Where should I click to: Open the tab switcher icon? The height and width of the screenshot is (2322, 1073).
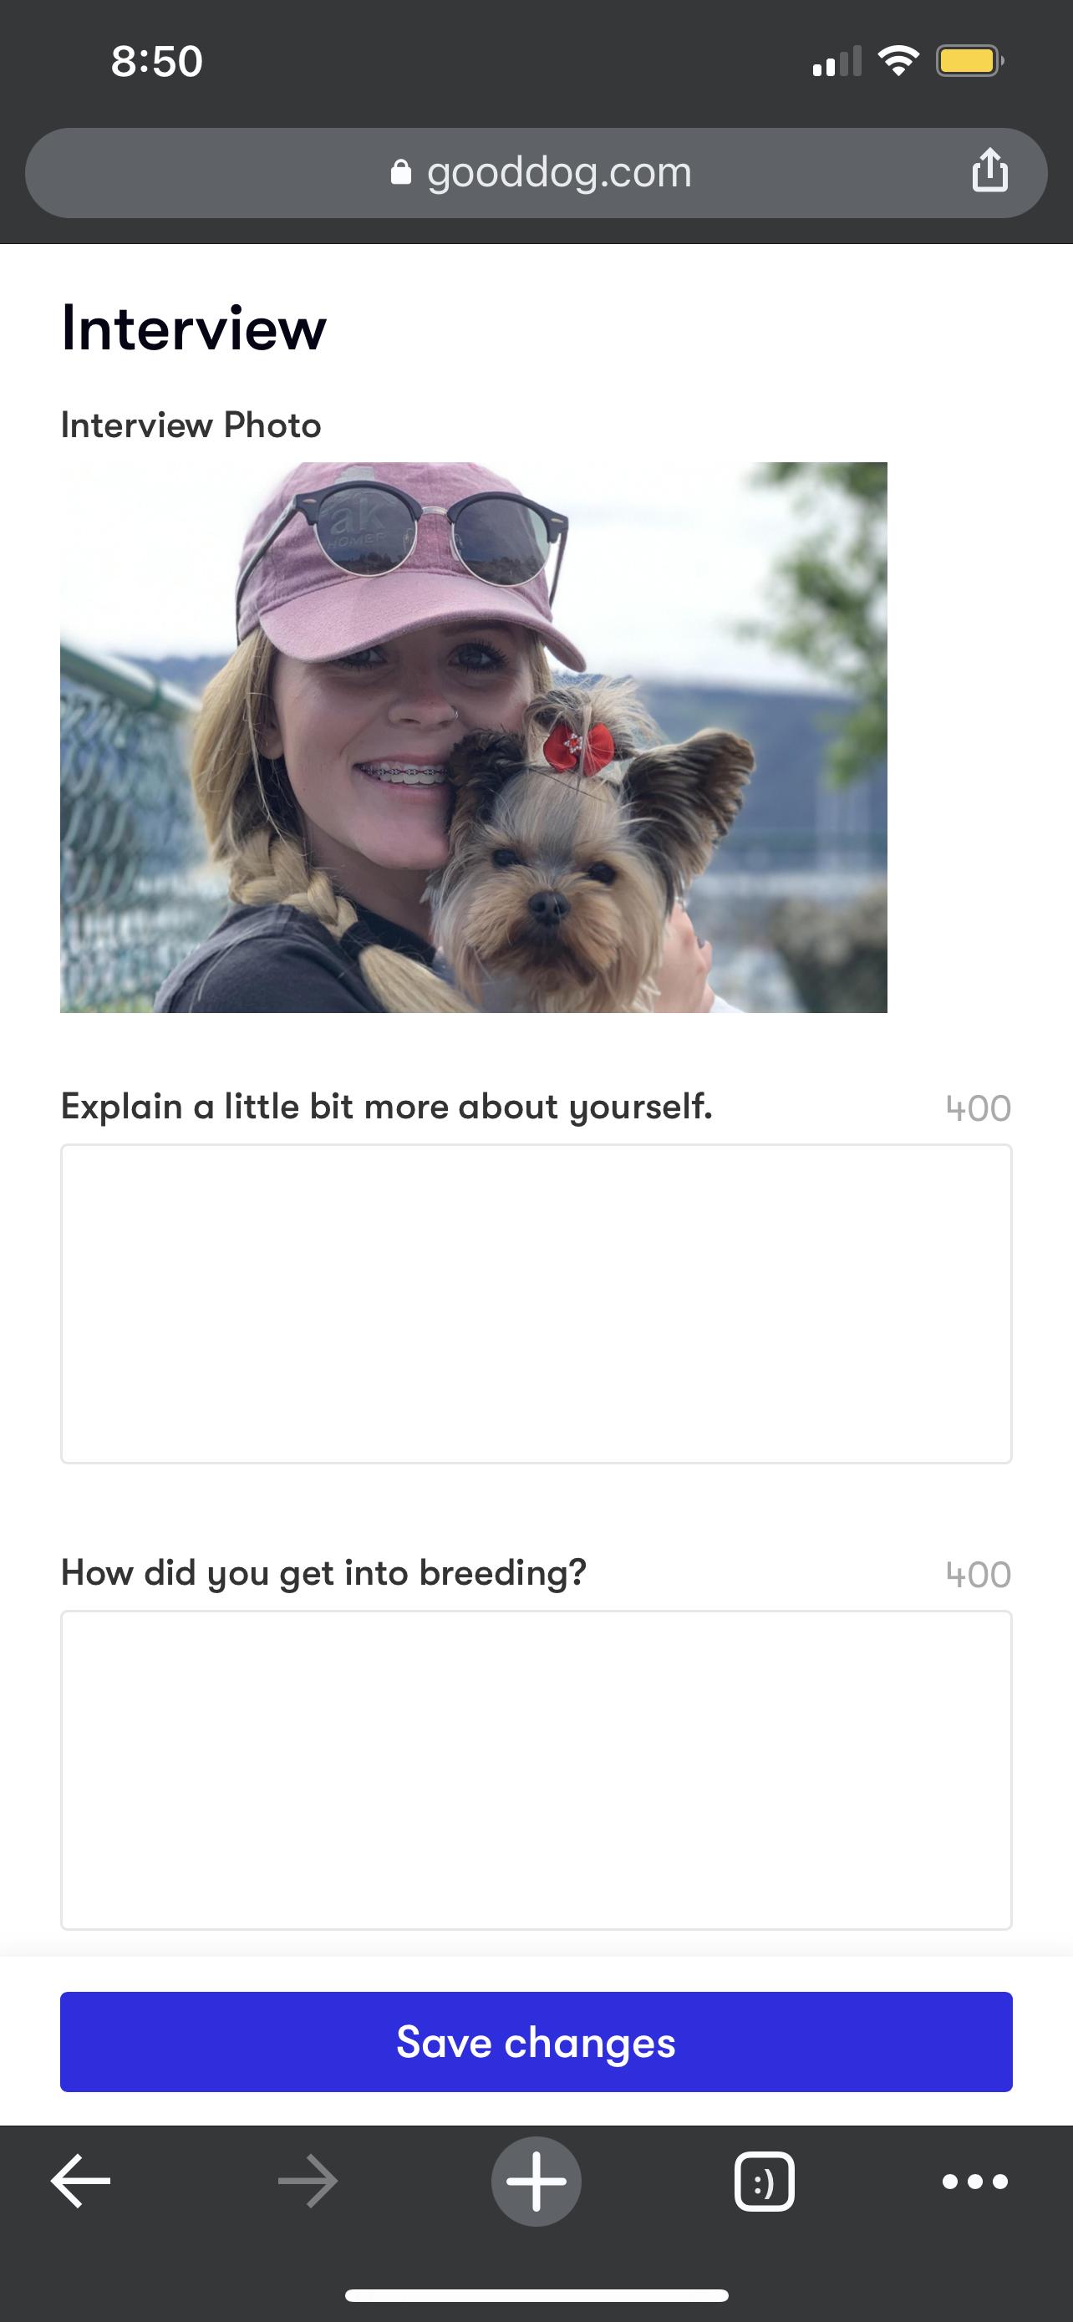tap(764, 2181)
